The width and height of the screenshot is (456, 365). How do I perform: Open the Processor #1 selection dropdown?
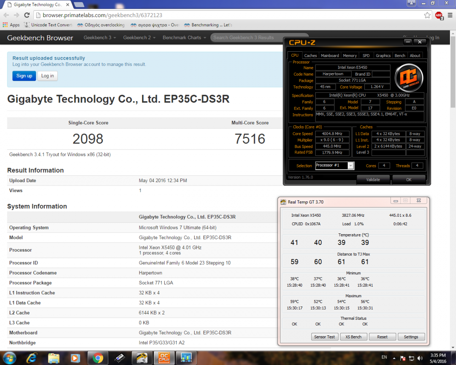coord(335,165)
